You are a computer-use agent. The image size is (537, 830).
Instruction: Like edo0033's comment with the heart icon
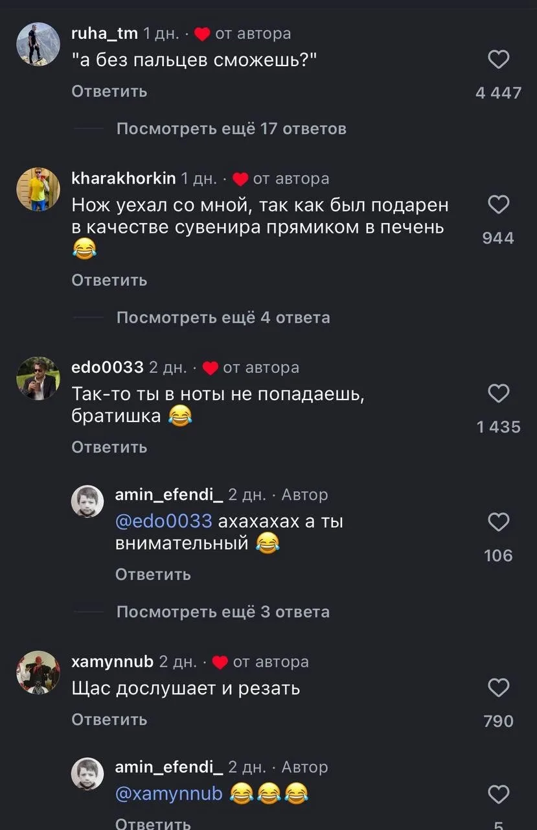(x=498, y=394)
